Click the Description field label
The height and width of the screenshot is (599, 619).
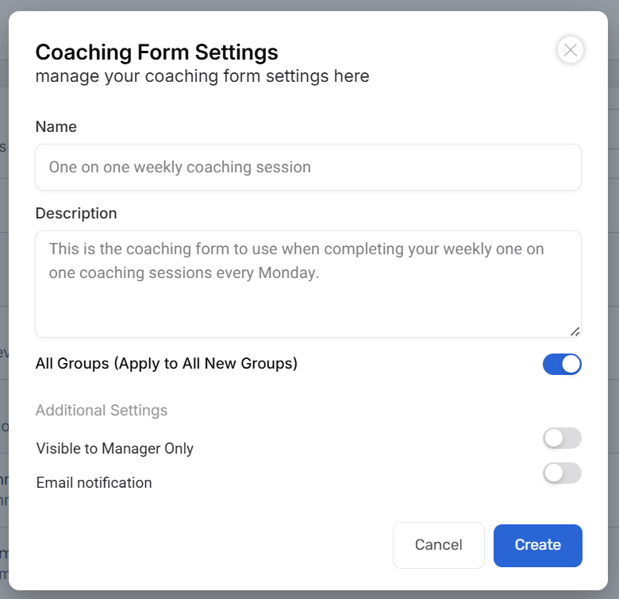[76, 213]
